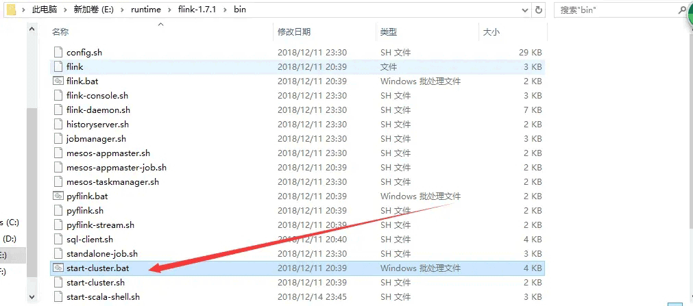Click the config.sh file icon

pos(58,52)
